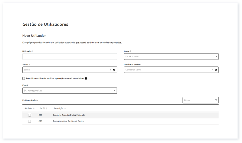Sort table by Descrição column
The image size is (242, 143).
coord(60,108)
